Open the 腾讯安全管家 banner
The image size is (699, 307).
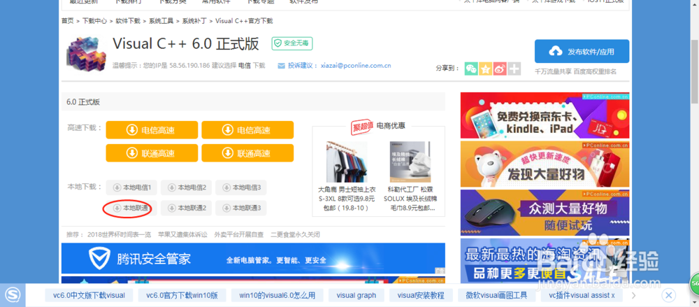click(x=253, y=258)
